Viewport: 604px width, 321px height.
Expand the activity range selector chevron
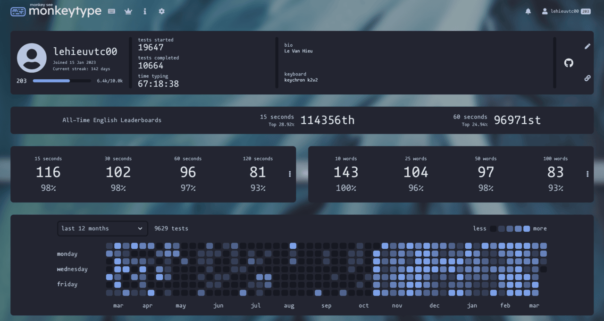141,228
